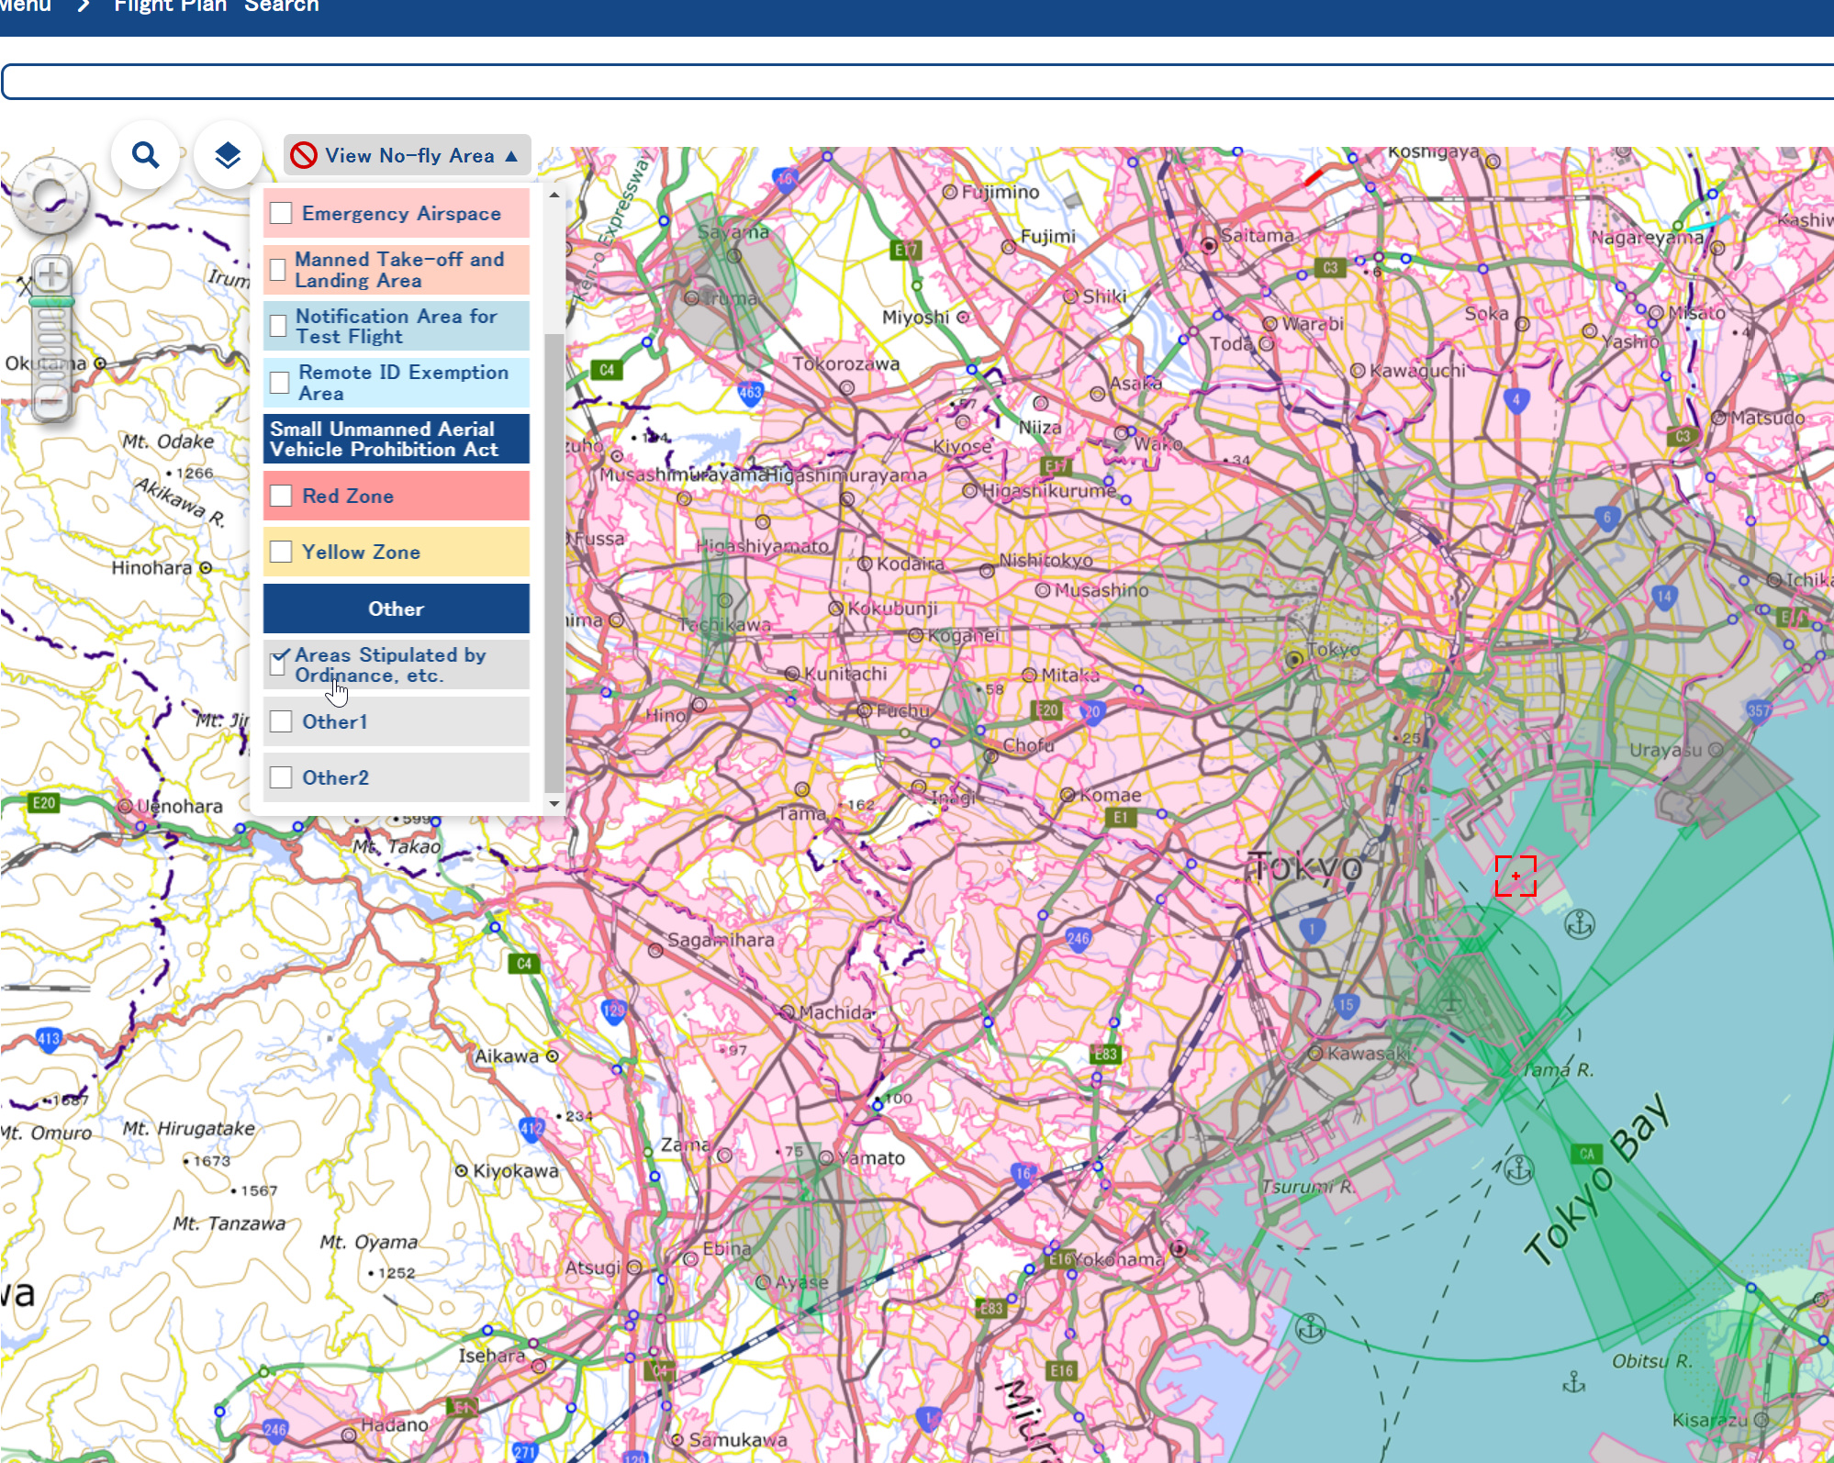The height and width of the screenshot is (1463, 1834).
Task: Click the circular pan compass control
Action: [50, 195]
